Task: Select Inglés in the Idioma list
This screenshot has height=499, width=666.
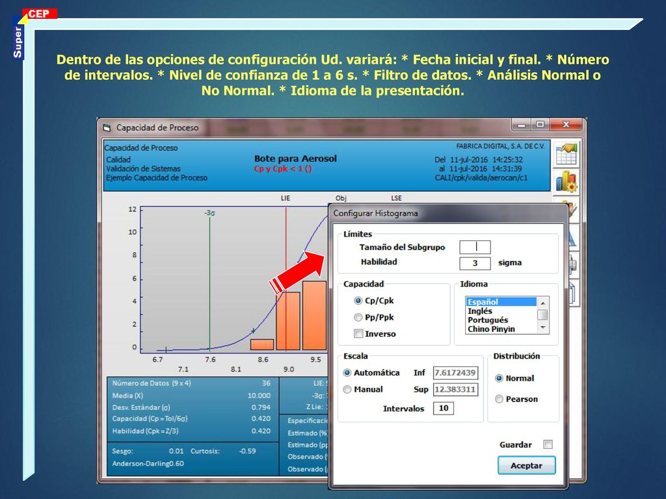Action: tap(480, 311)
